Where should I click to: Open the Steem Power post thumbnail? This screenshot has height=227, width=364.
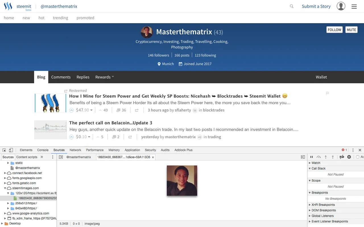50,103
